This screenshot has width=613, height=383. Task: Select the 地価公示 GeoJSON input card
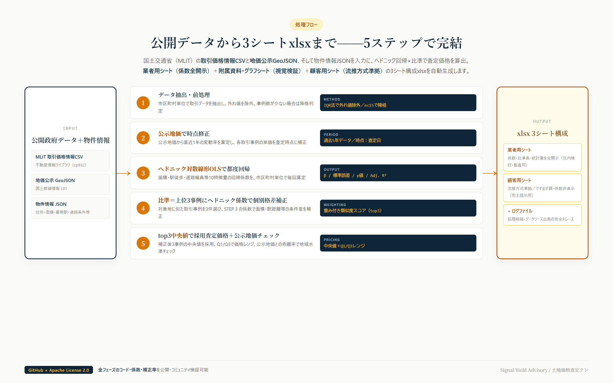[x=70, y=184]
